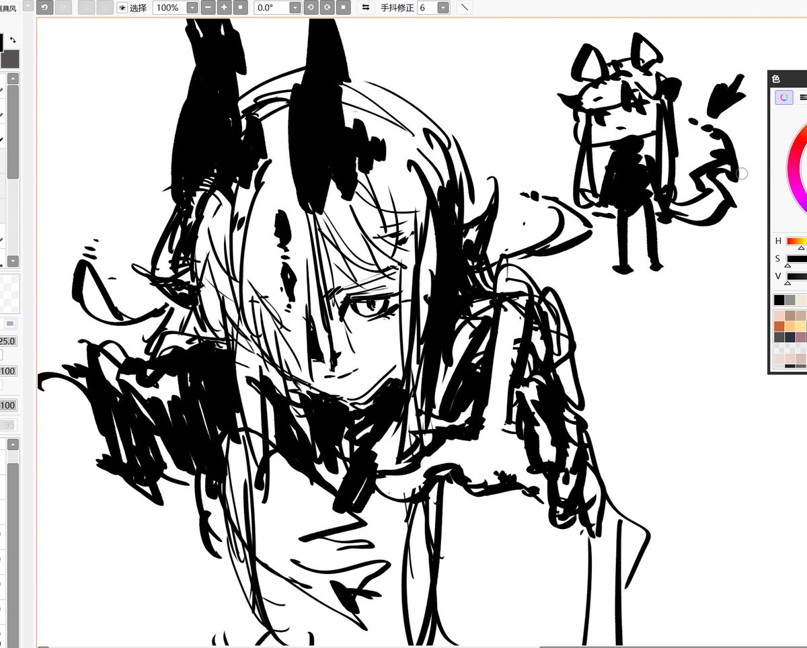The image size is (807, 648).
Task: Select the color wheel mode button in the 色 panel
Action: (784, 97)
